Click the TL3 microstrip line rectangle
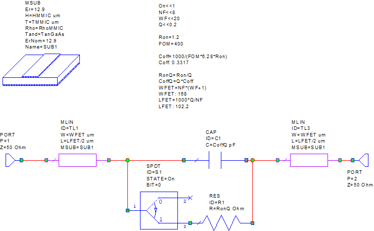Image resolution: width=374 pixels, height=231 pixels. [309, 160]
